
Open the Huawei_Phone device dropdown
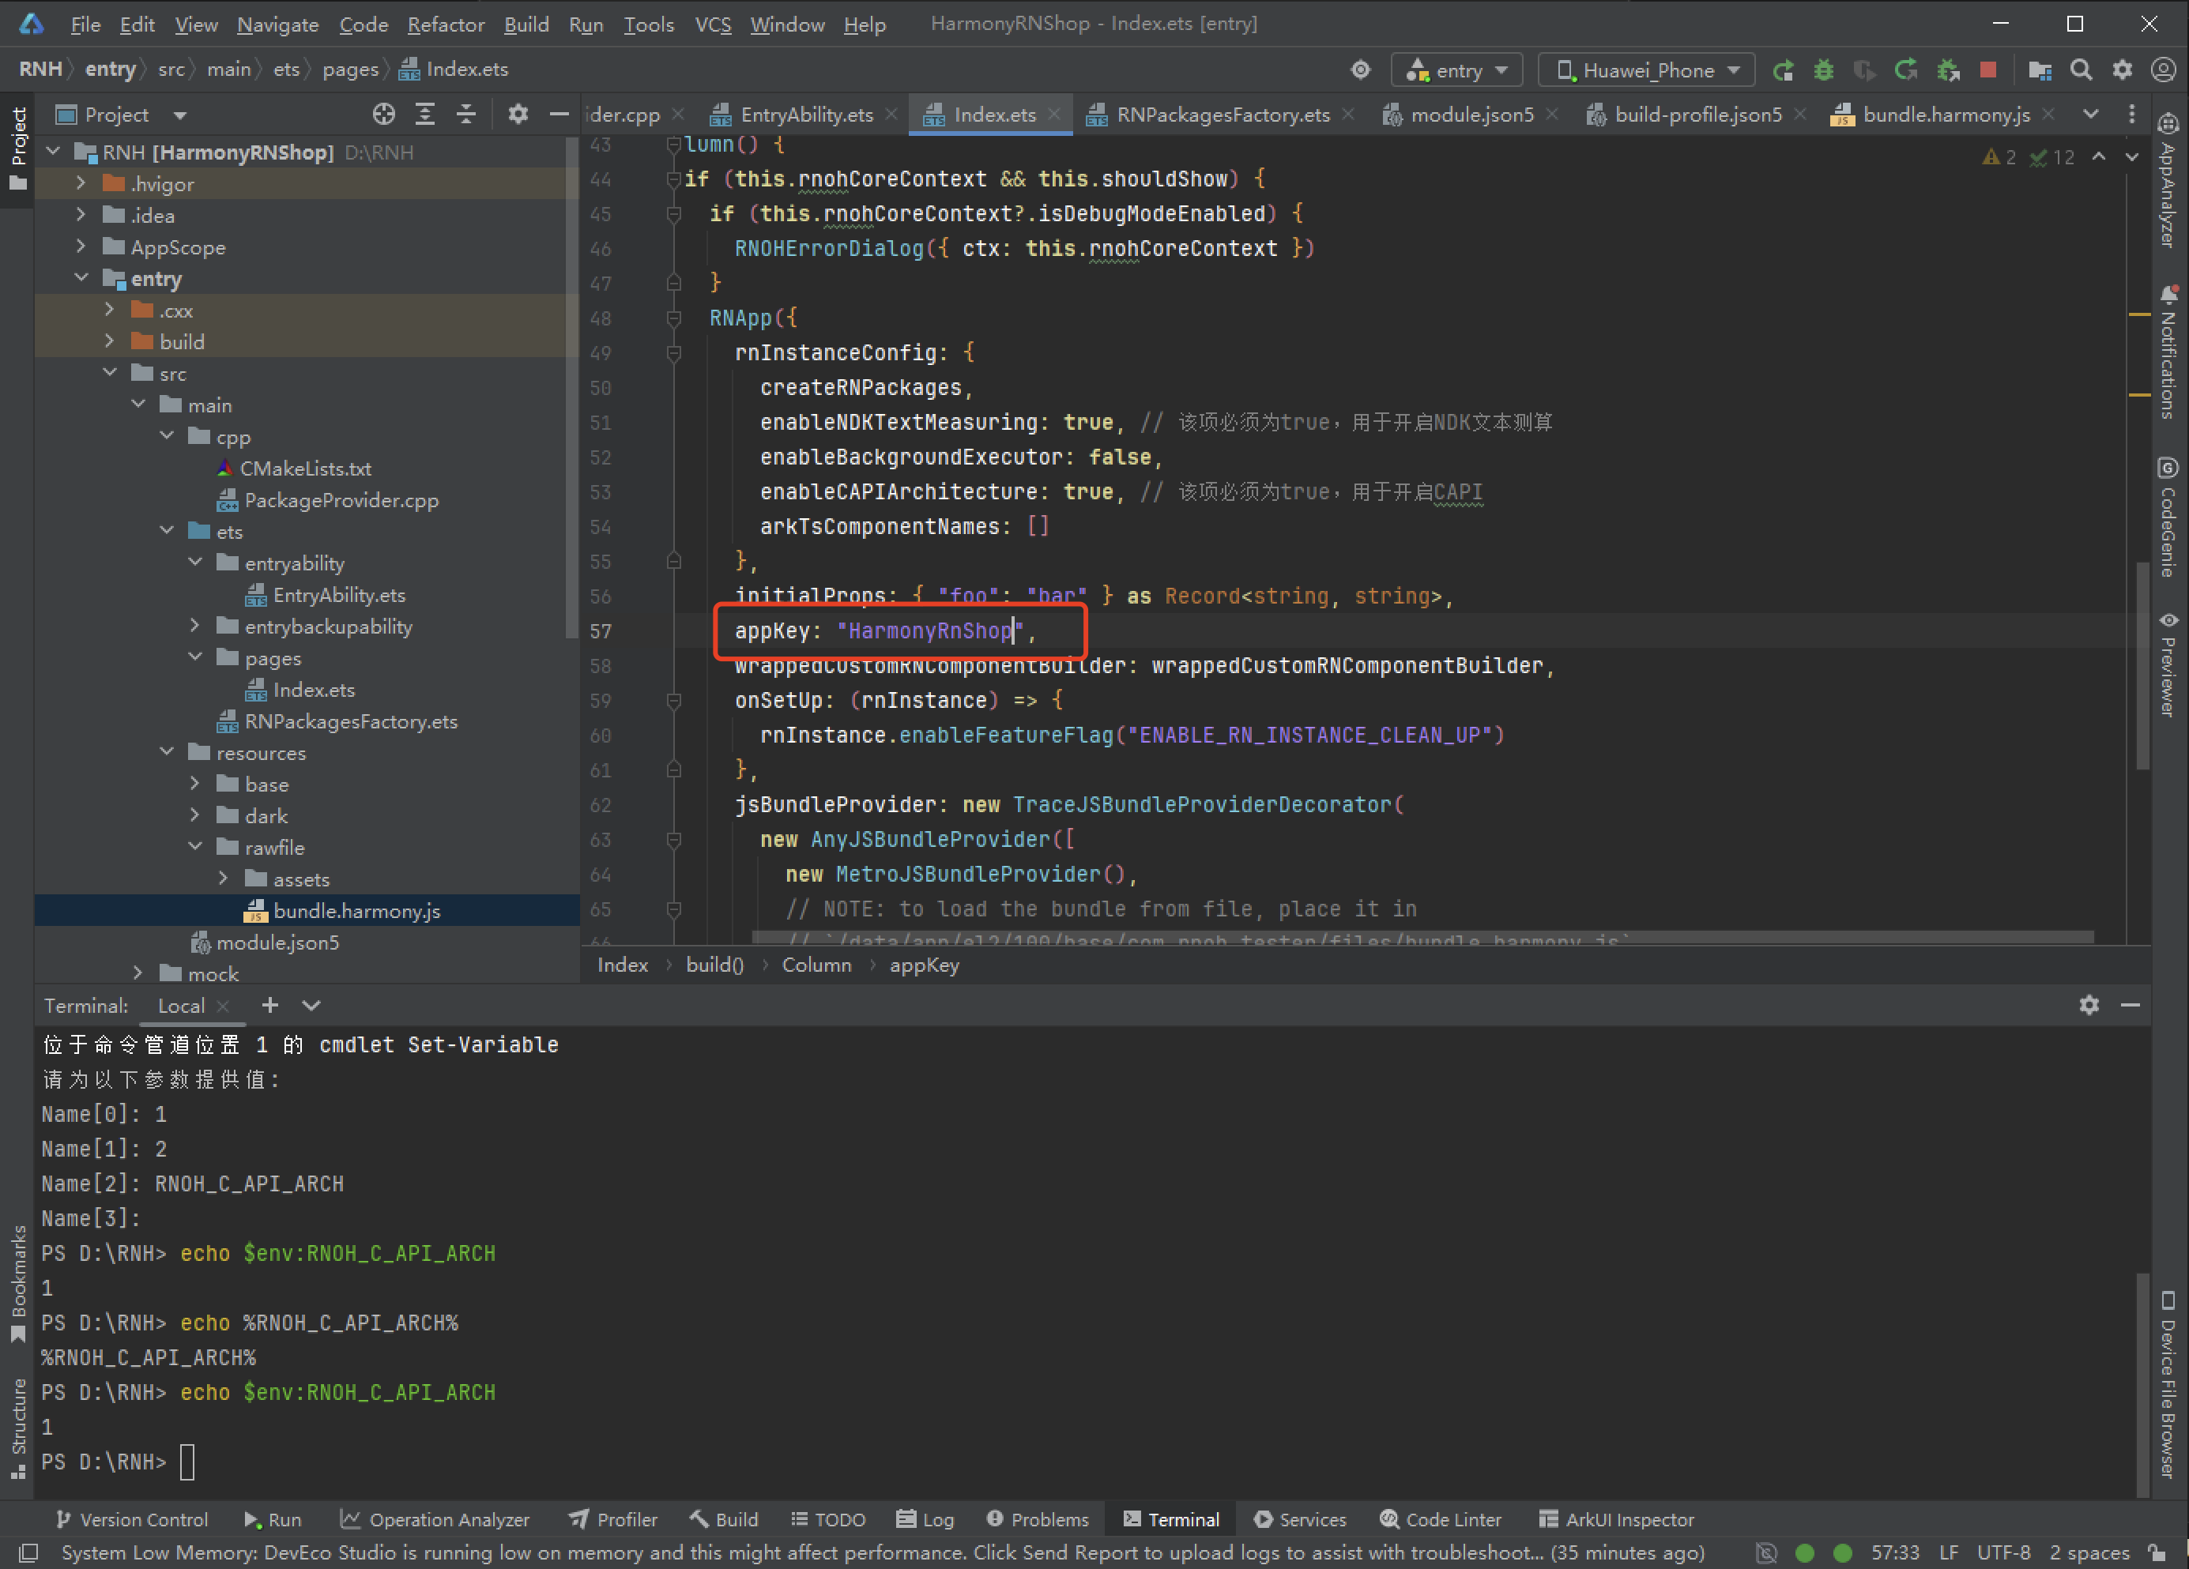(1648, 70)
